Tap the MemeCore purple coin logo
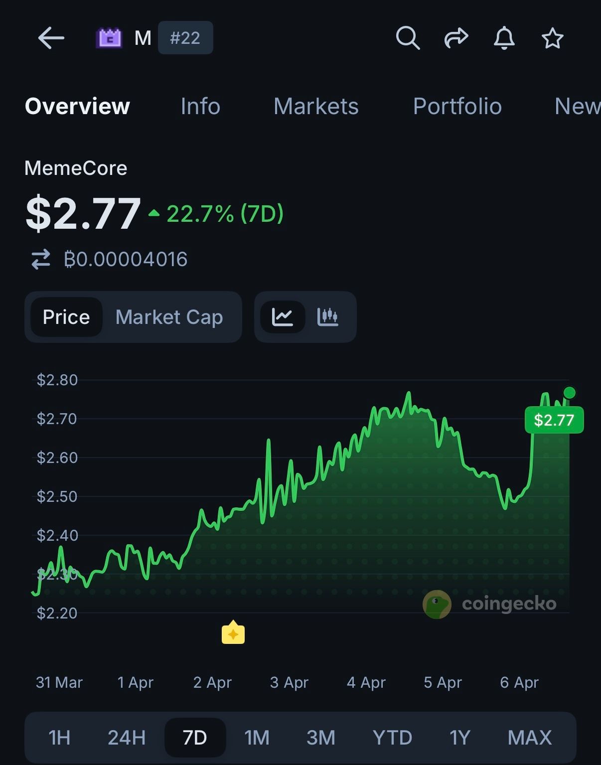This screenshot has width=601, height=765. point(109,38)
